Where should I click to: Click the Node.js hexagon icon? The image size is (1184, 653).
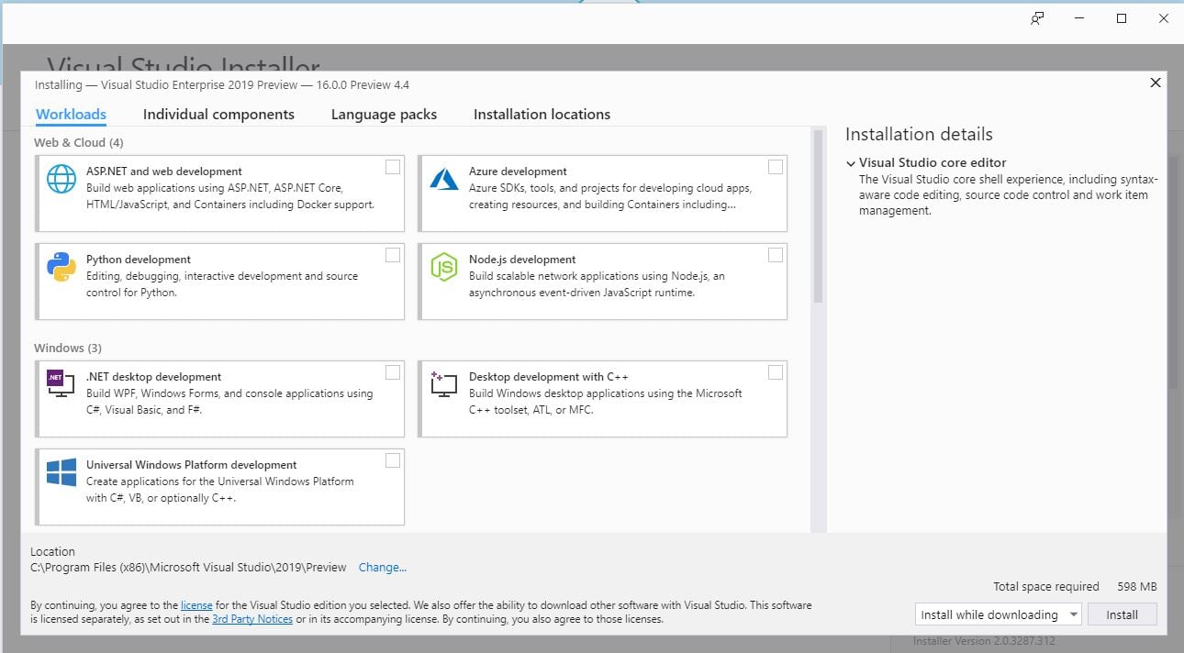pyautogui.click(x=444, y=267)
